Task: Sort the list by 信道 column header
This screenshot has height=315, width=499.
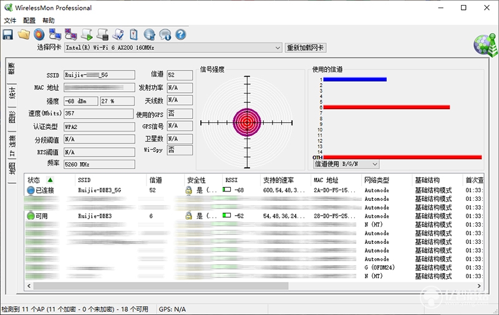Action: 165,180
